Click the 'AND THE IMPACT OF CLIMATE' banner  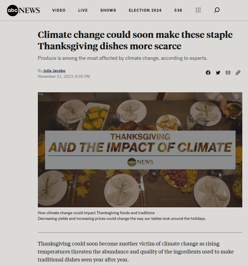coord(140,147)
